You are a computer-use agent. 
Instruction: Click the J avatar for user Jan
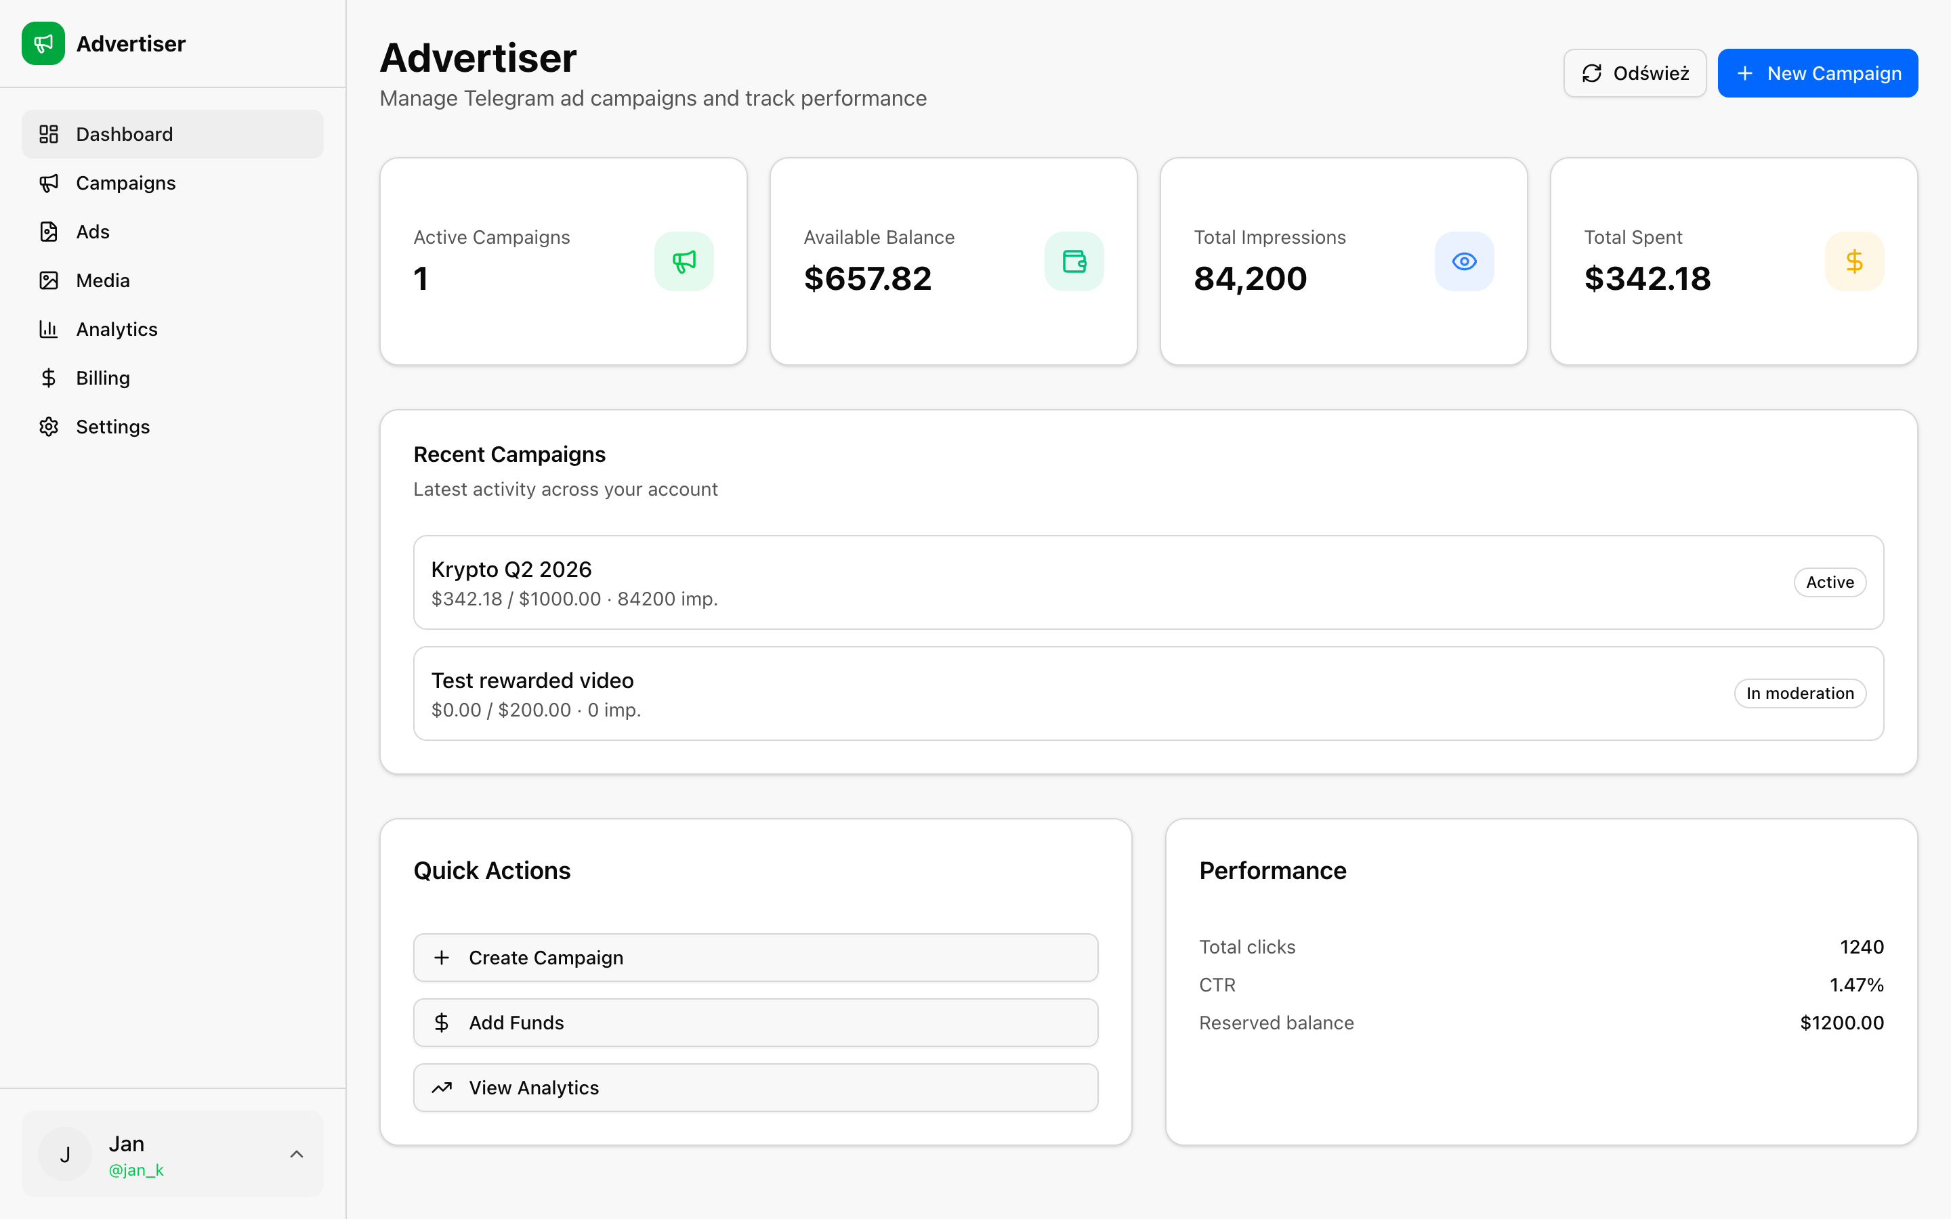pos(65,1155)
